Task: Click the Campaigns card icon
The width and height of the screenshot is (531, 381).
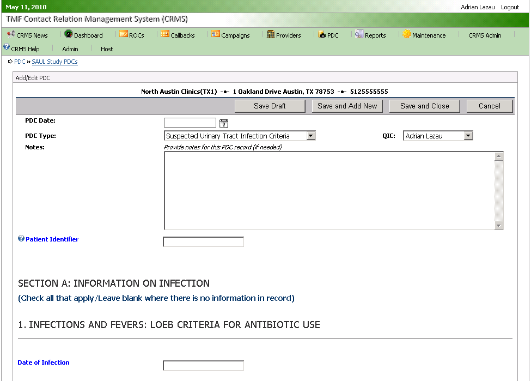Action: 216,34
